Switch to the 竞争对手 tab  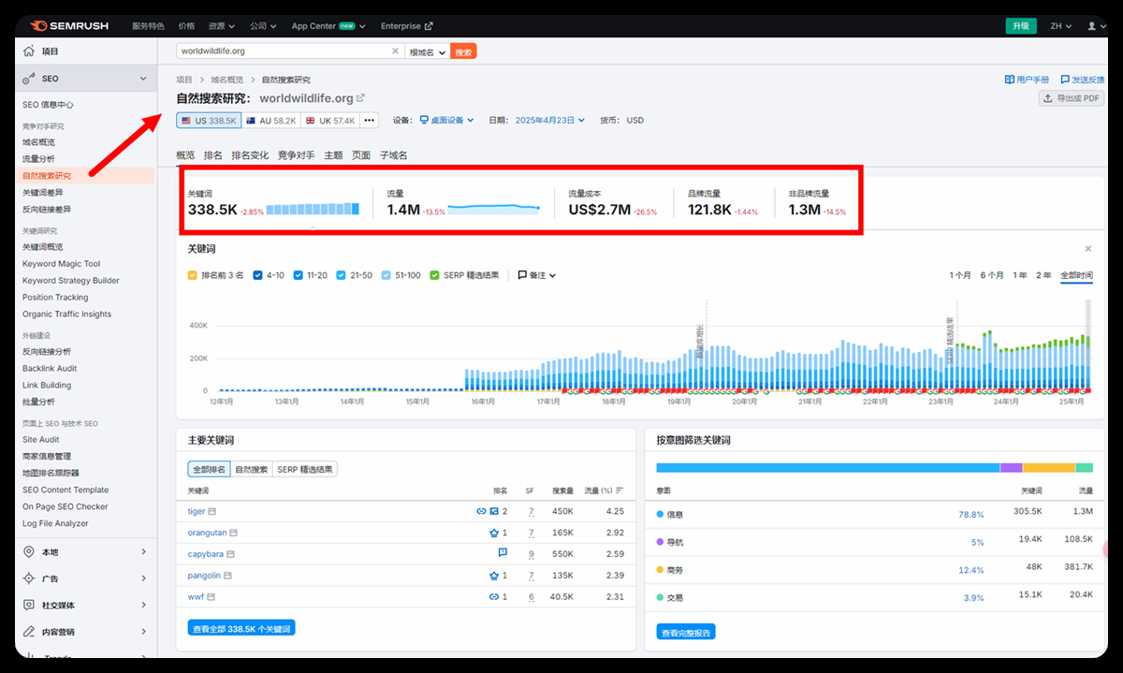pos(296,155)
